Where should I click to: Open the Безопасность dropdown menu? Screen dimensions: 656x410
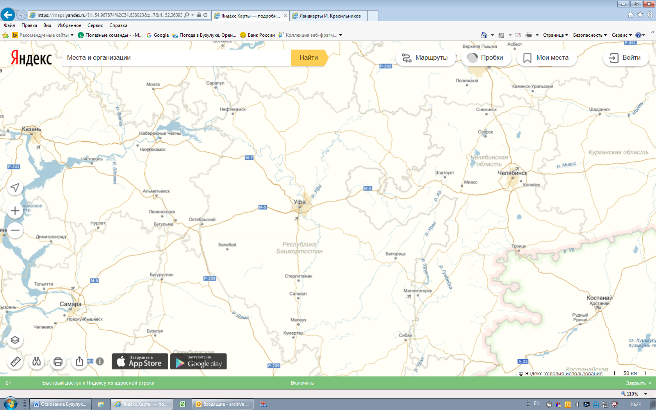click(x=590, y=35)
